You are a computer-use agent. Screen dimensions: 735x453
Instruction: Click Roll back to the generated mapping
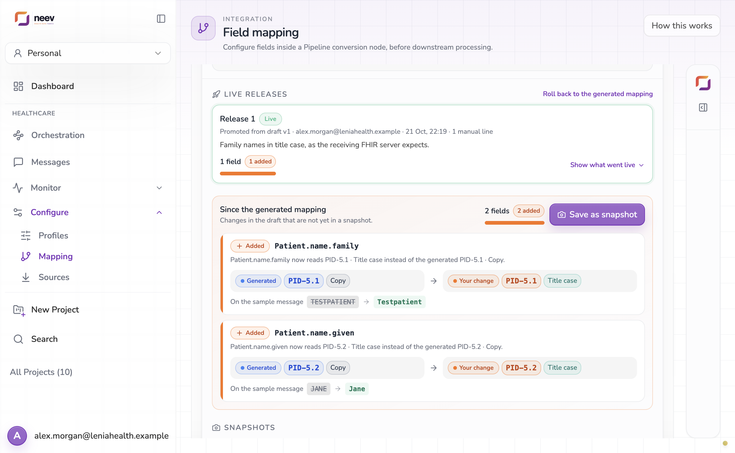(598, 94)
